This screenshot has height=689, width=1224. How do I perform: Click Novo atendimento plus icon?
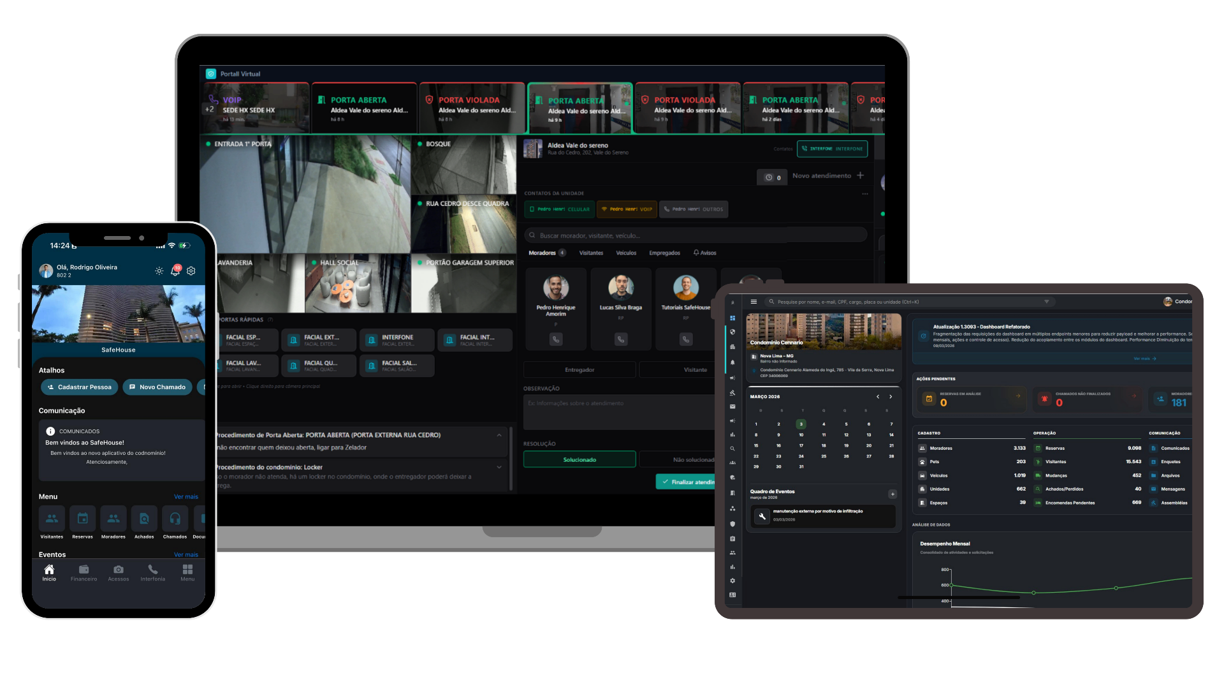pos(861,175)
